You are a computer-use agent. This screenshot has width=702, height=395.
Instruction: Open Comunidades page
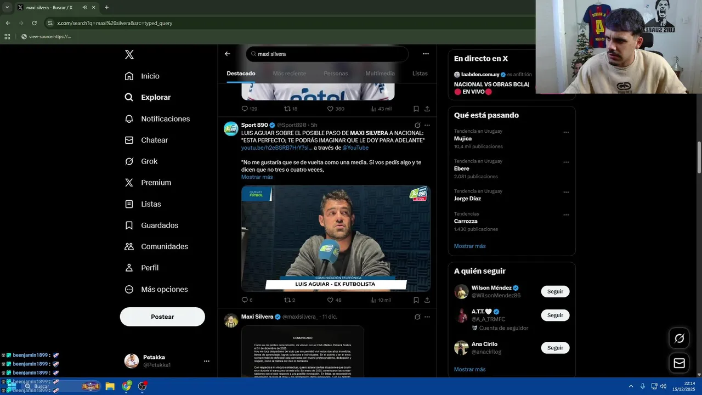[x=156, y=246]
